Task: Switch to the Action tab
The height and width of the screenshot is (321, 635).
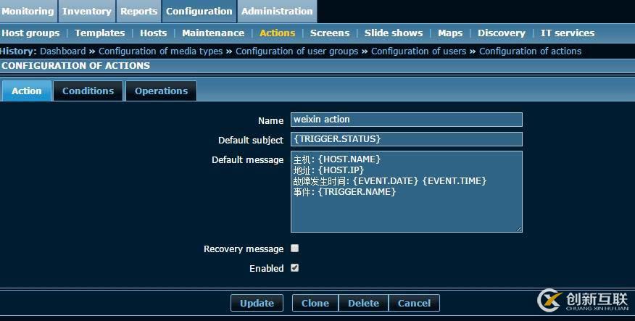Action: pyautogui.click(x=27, y=91)
